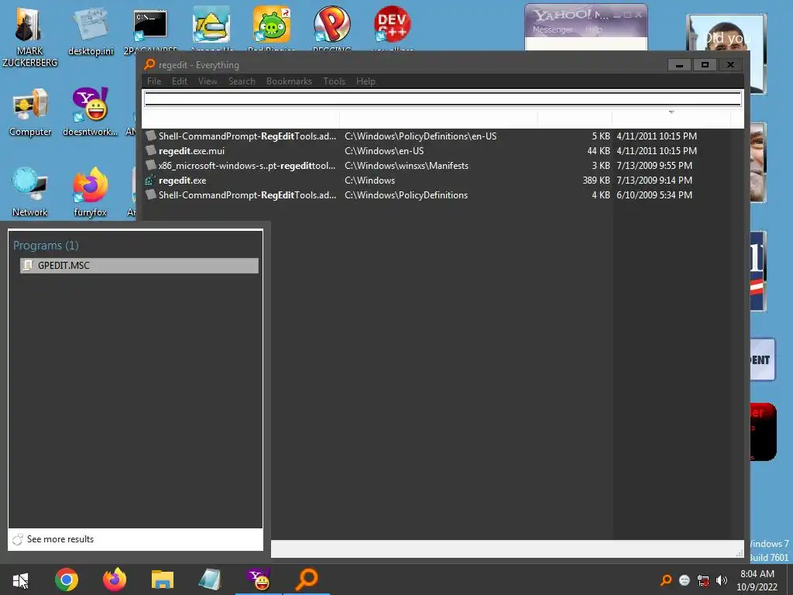793x595 pixels.
Task: Click date 6/10/2009 5:34 PM cell
Action: (x=654, y=194)
